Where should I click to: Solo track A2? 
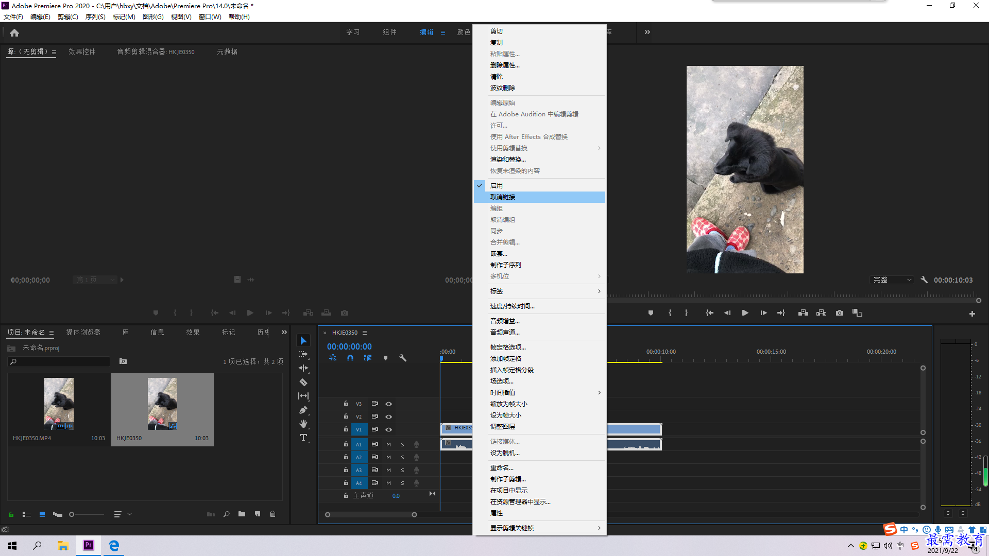(x=402, y=457)
